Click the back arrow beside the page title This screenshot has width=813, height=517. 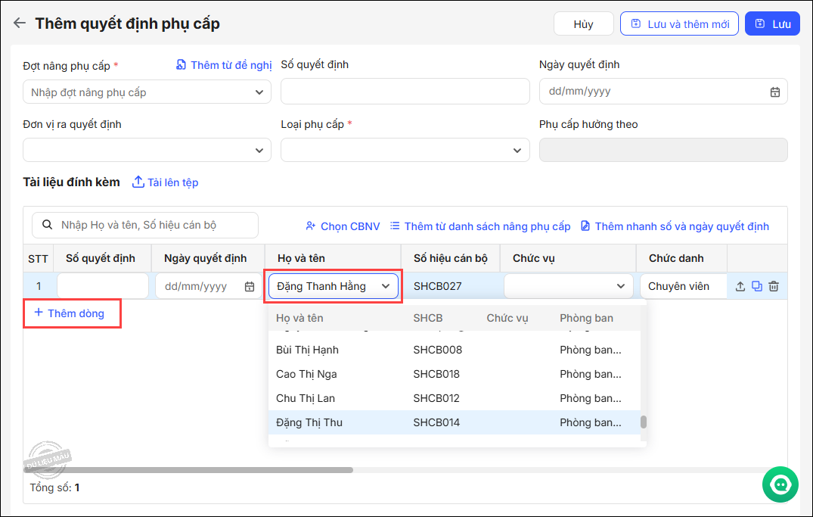[x=20, y=23]
